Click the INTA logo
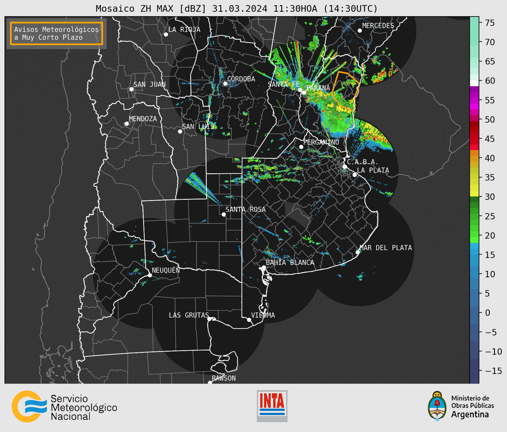The height and width of the screenshot is (432, 507). pos(272,406)
